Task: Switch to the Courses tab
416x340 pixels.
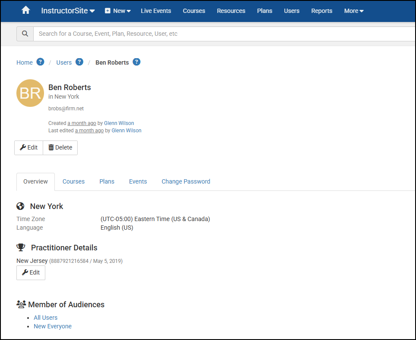Action: [x=73, y=181]
